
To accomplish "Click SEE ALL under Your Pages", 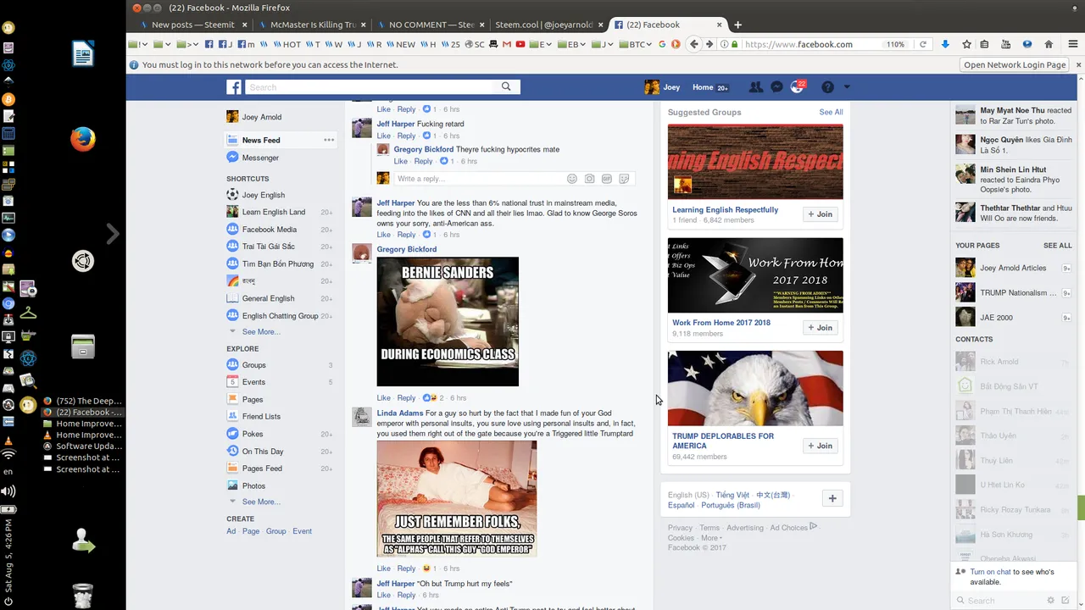I will [1058, 246].
